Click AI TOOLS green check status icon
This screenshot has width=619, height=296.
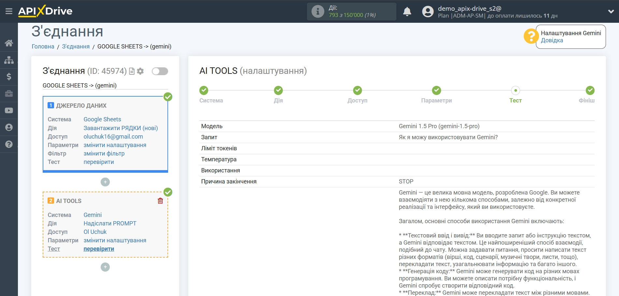[168, 192]
